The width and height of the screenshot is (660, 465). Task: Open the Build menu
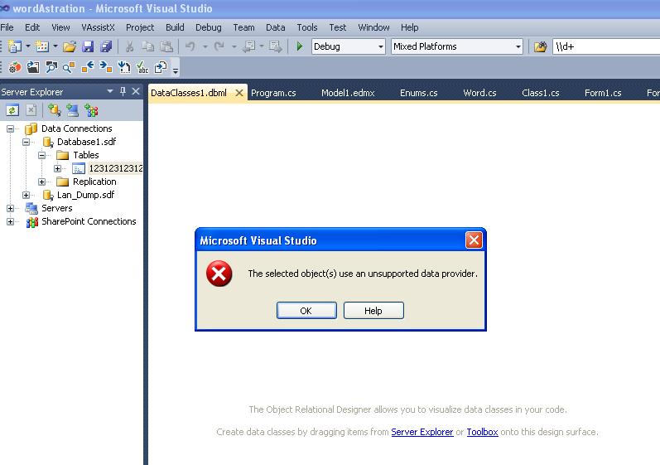[175, 27]
